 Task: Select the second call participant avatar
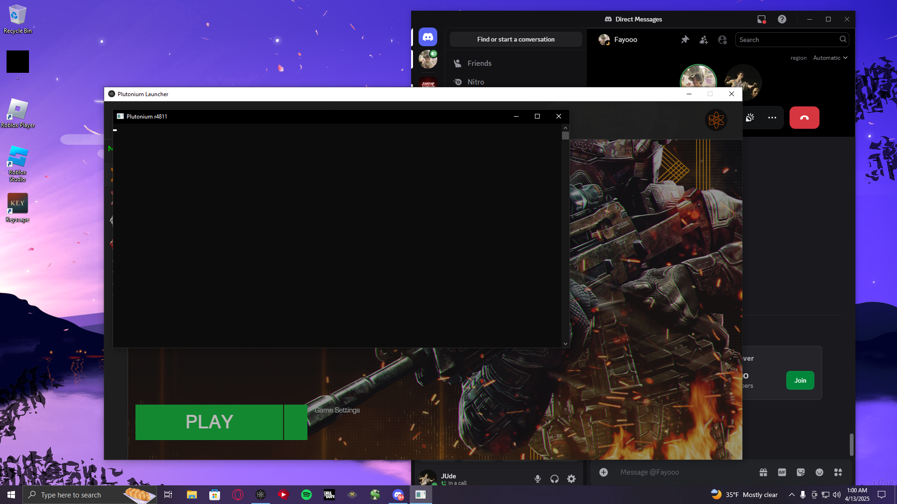743,82
